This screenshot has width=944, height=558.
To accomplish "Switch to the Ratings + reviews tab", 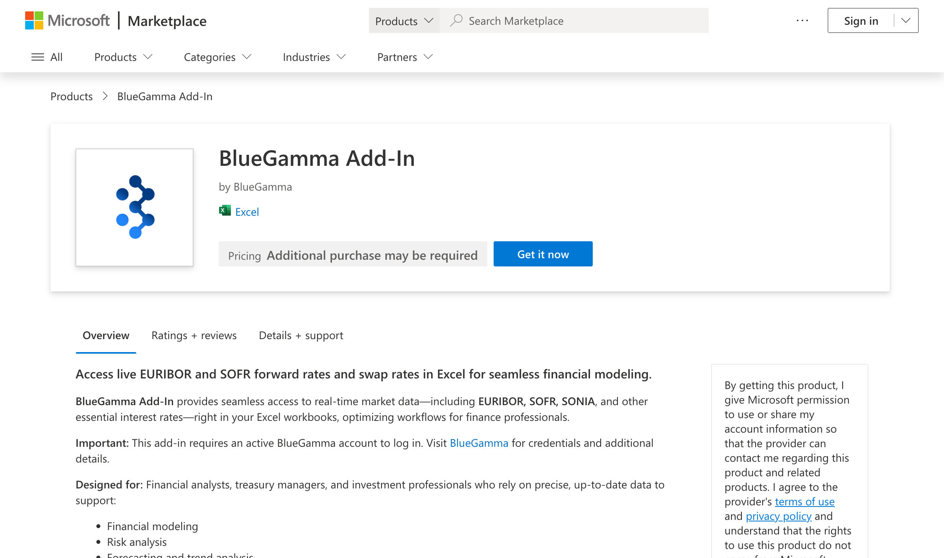I will point(194,335).
